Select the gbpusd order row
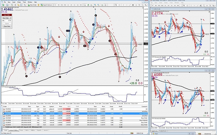The image size is (217, 135). tap(75, 109)
